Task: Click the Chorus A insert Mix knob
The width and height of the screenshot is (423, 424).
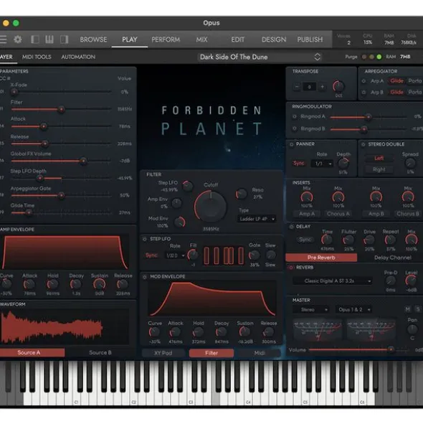Action: click(x=338, y=197)
